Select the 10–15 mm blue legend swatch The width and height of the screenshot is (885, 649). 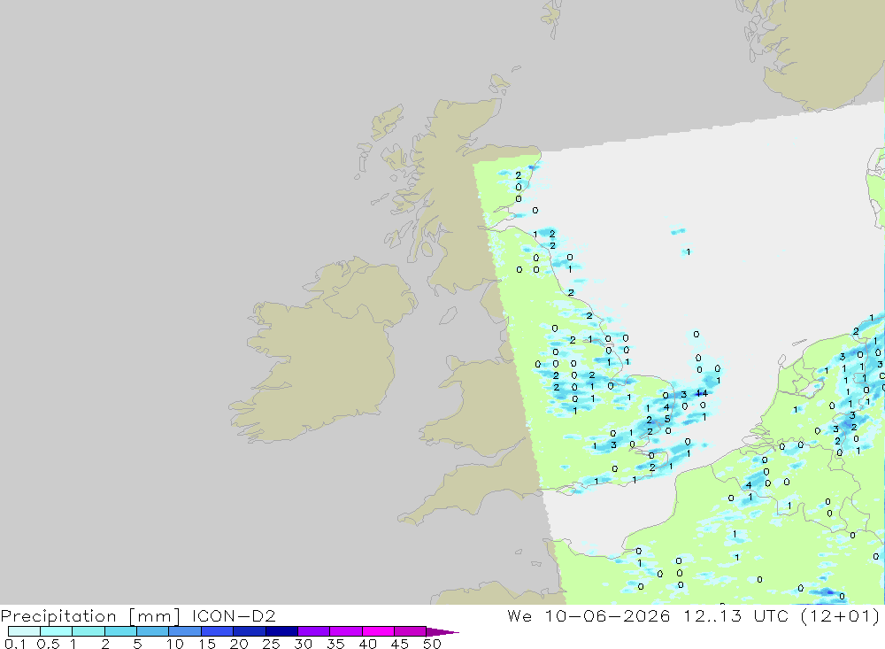click(x=185, y=631)
